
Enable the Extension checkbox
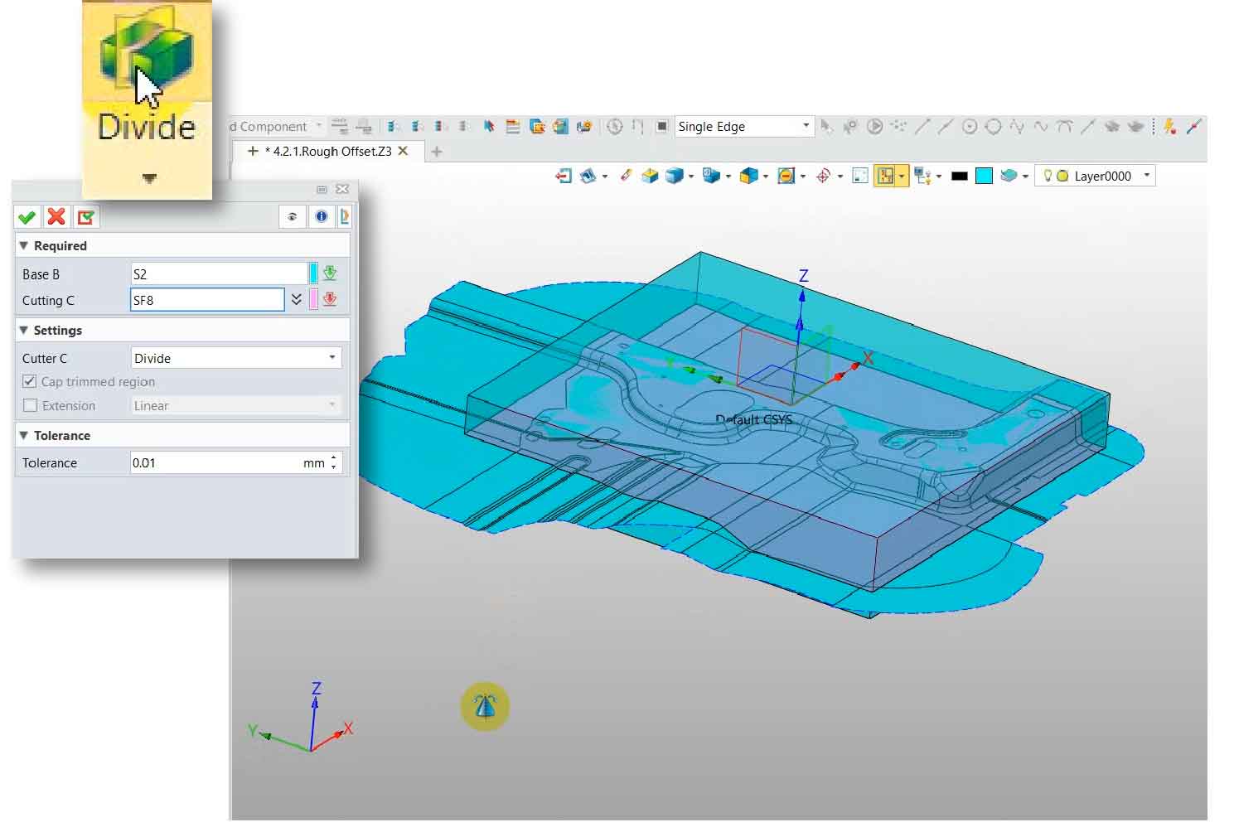[x=30, y=405]
